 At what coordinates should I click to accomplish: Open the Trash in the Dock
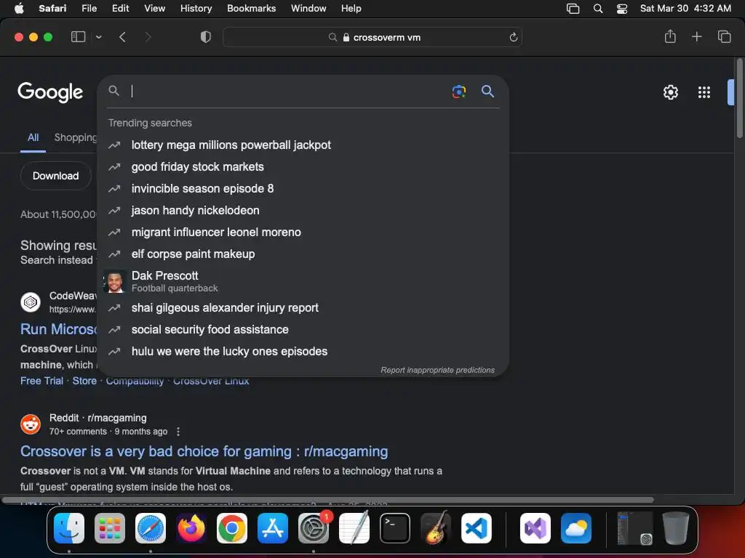click(x=675, y=528)
